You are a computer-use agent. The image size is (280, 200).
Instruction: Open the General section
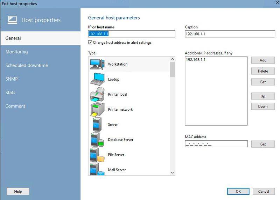41,38
